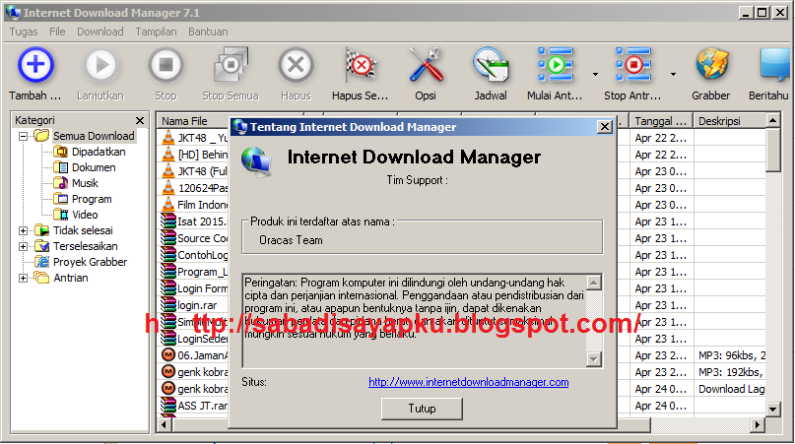Click the IDM globe logo in dialog

tap(257, 161)
